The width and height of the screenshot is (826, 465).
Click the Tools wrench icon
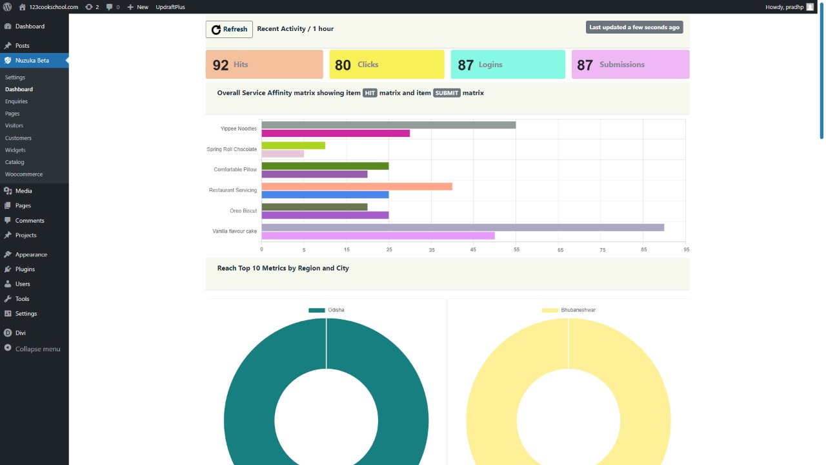pyautogui.click(x=8, y=299)
